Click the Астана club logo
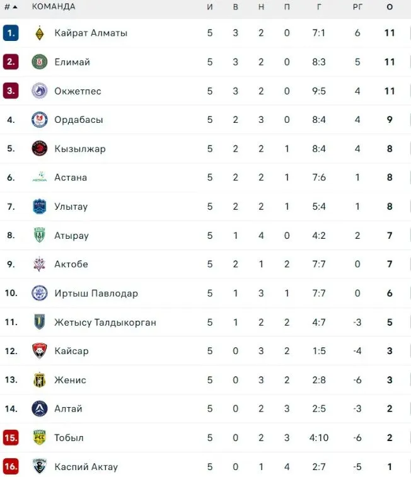411x477 pixels. pos(40,178)
